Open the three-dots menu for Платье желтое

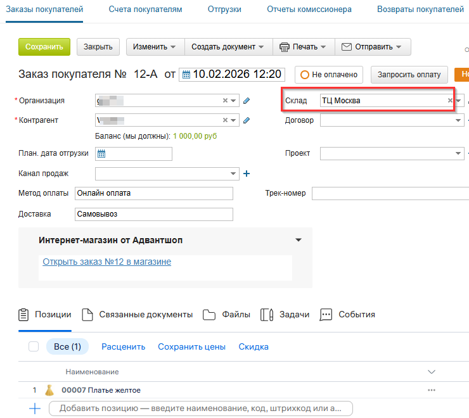point(432,390)
